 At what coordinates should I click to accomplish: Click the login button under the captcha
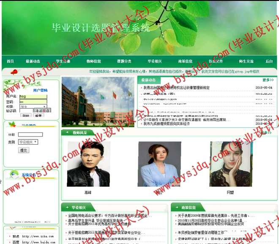(x=26, y=115)
